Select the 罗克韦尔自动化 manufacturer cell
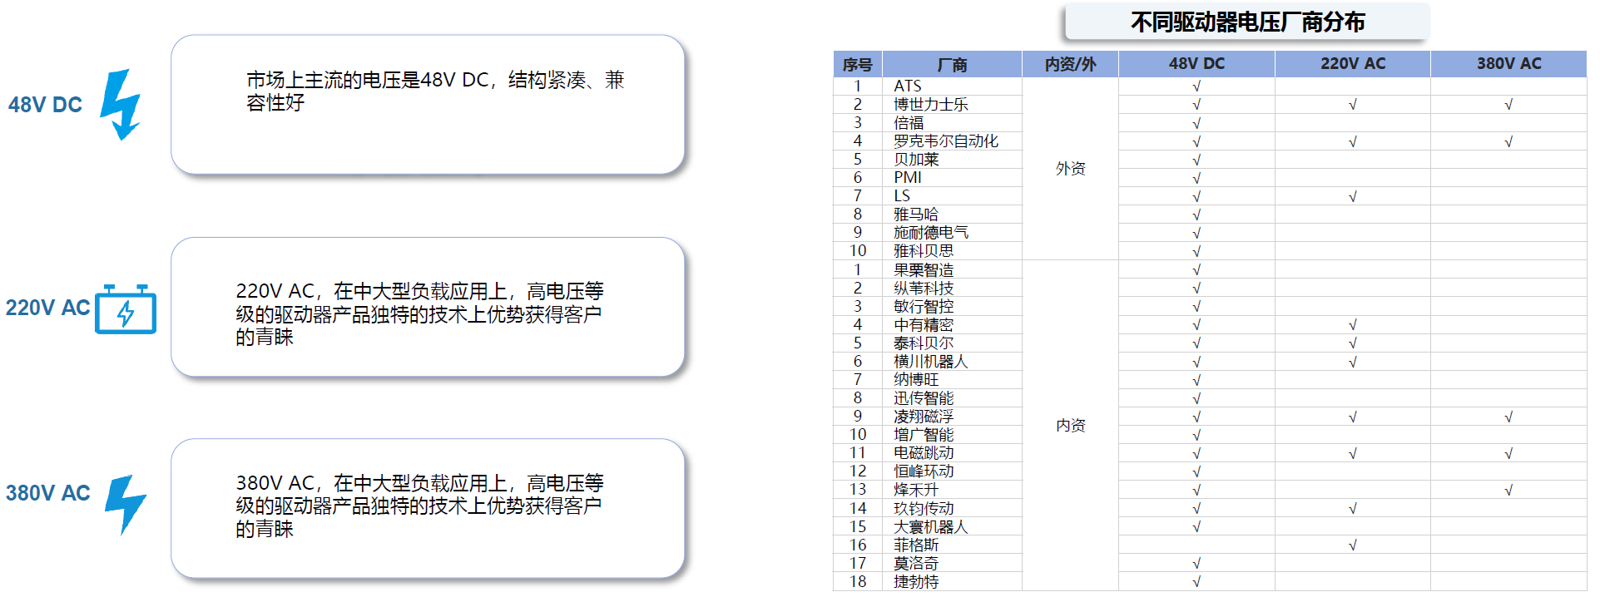1600x597 pixels. pyautogui.click(x=946, y=141)
